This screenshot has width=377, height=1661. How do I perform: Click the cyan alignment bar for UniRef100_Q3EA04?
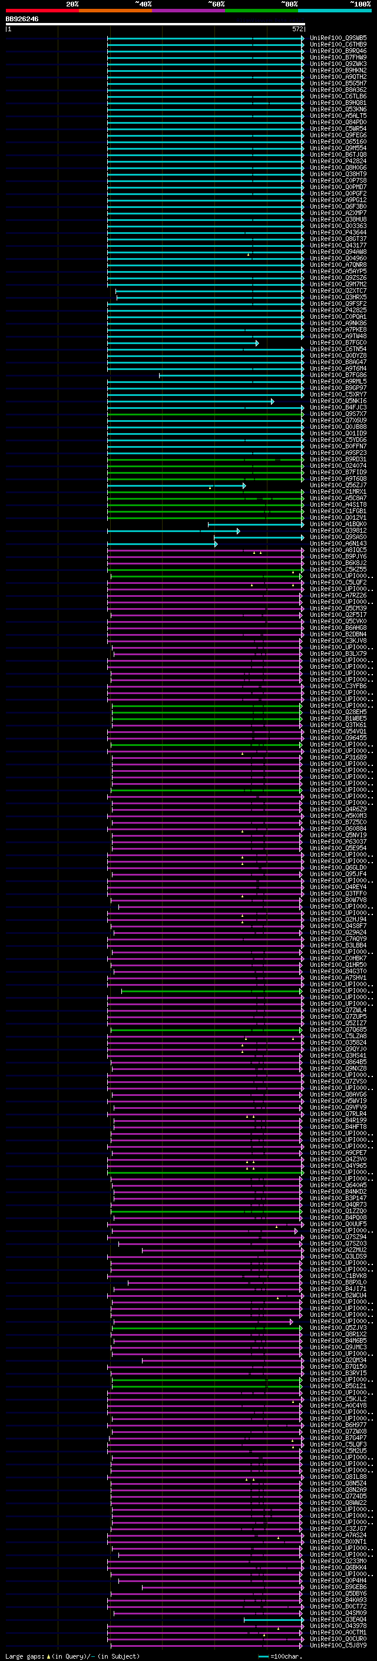click(275, 1620)
